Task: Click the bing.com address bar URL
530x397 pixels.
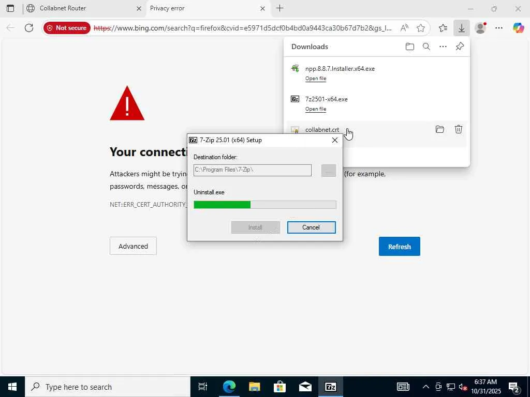Action: coord(243,28)
